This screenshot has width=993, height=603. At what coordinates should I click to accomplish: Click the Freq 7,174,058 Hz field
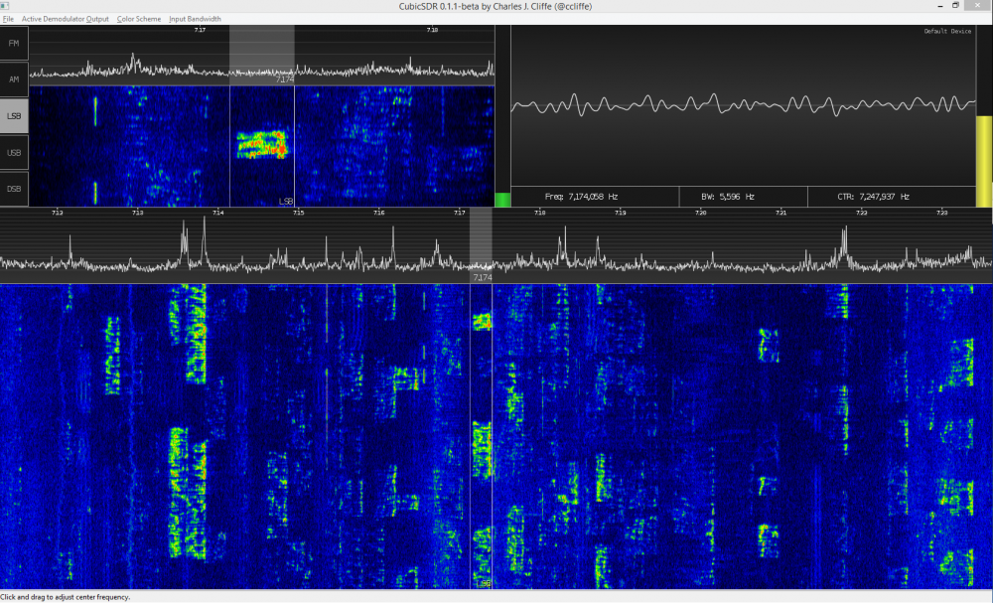595,197
